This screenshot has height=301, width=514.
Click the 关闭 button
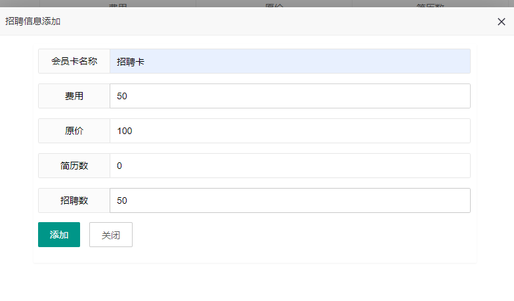111,235
